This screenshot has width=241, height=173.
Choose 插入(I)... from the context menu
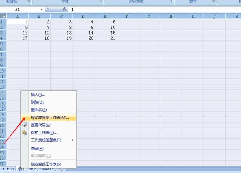[x=49, y=95]
